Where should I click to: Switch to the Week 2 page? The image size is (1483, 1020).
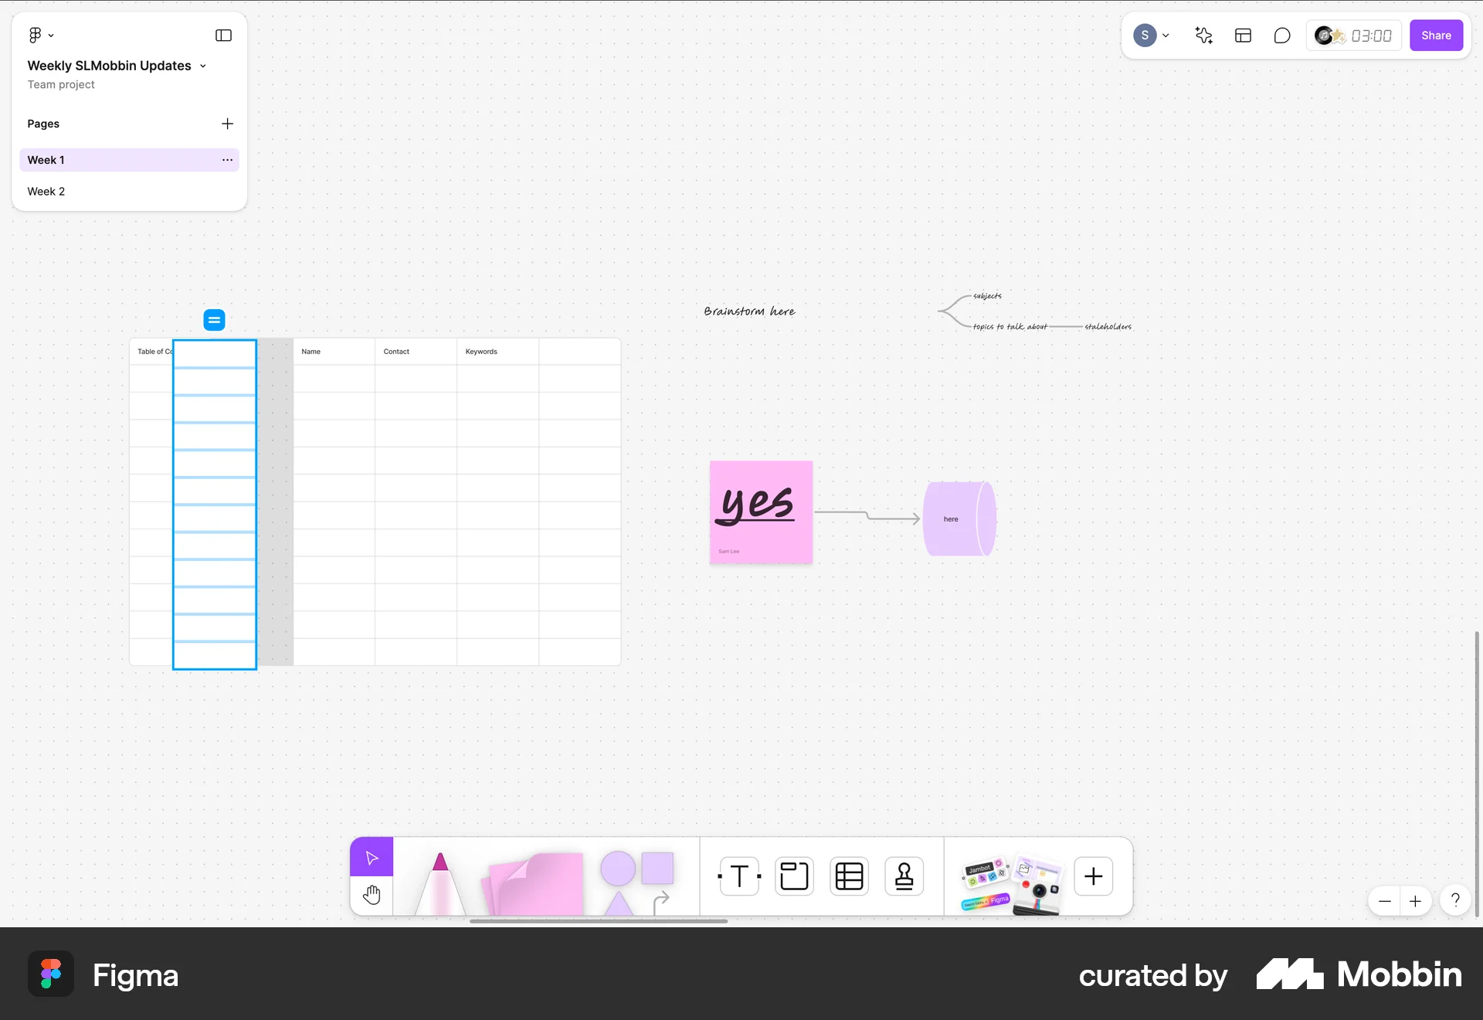pyautogui.click(x=46, y=191)
